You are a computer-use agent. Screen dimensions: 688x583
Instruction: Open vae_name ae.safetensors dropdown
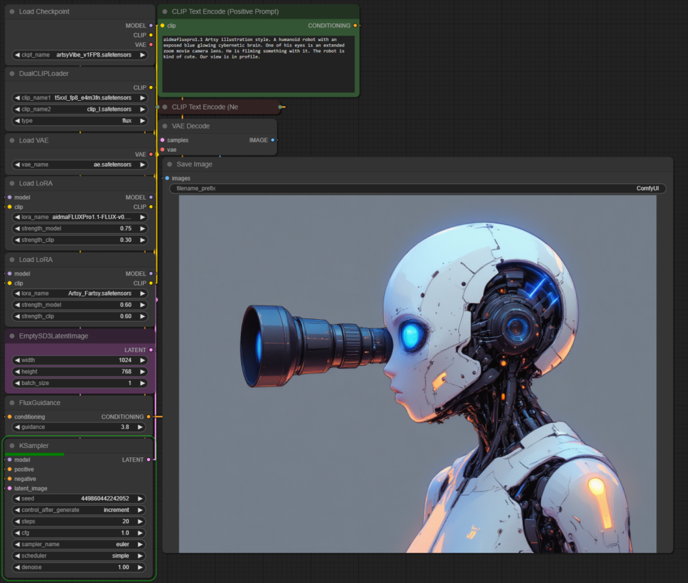coord(80,165)
